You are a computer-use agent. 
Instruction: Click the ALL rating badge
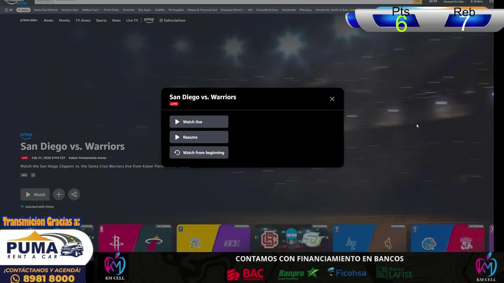click(24, 175)
